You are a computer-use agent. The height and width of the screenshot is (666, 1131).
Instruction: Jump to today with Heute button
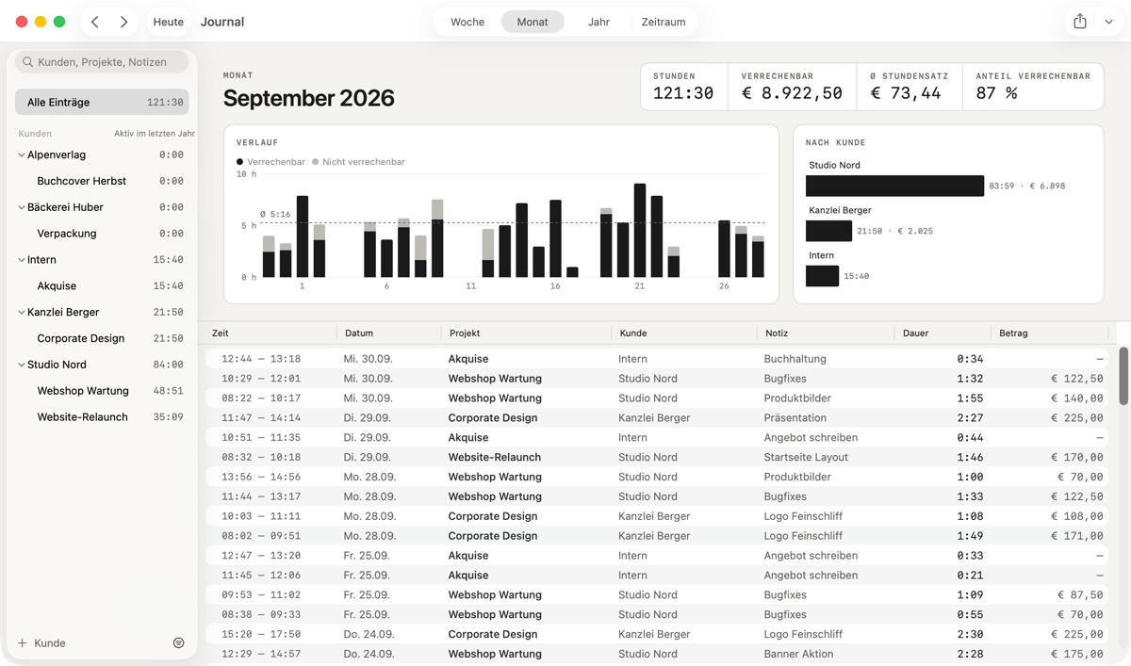tap(169, 22)
